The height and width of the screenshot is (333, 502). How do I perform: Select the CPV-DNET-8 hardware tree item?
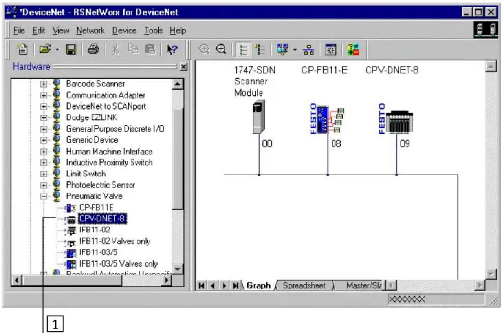103,218
